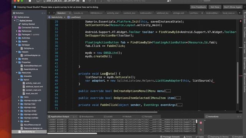Screen dimensions: 246x138
Task: Click clear output icon in Application Output
Action: [201, 130]
